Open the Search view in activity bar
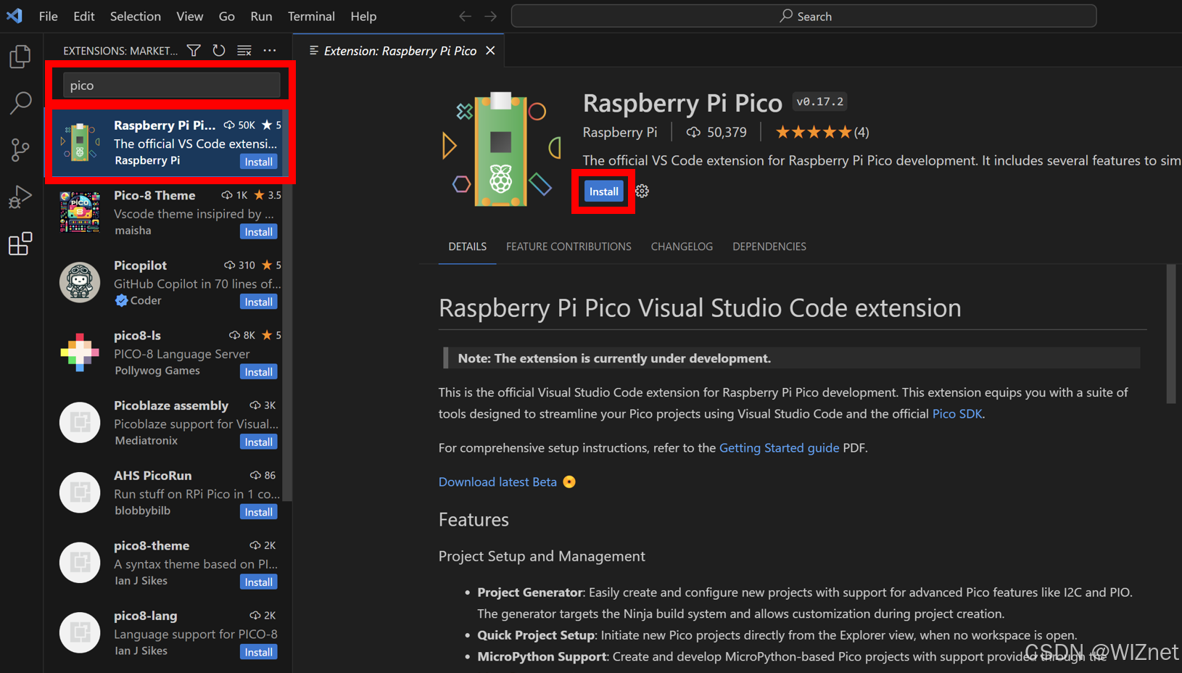1182x673 pixels. point(20,103)
